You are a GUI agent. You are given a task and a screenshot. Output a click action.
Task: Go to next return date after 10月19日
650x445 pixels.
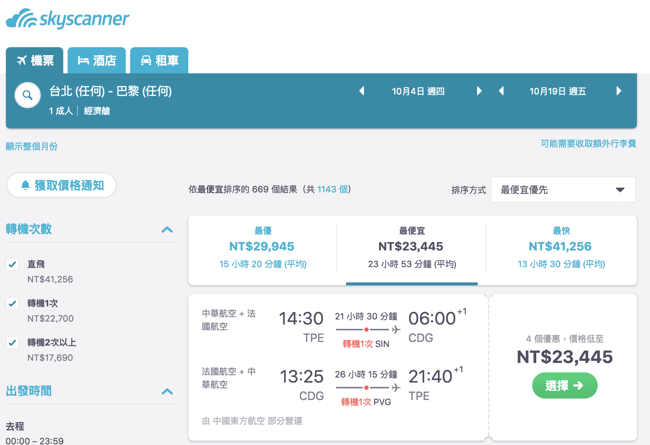(x=619, y=91)
